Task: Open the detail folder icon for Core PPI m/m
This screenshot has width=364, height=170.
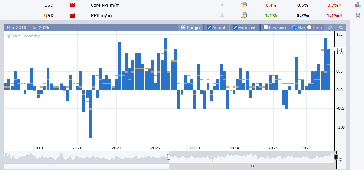Action: (x=244, y=5)
